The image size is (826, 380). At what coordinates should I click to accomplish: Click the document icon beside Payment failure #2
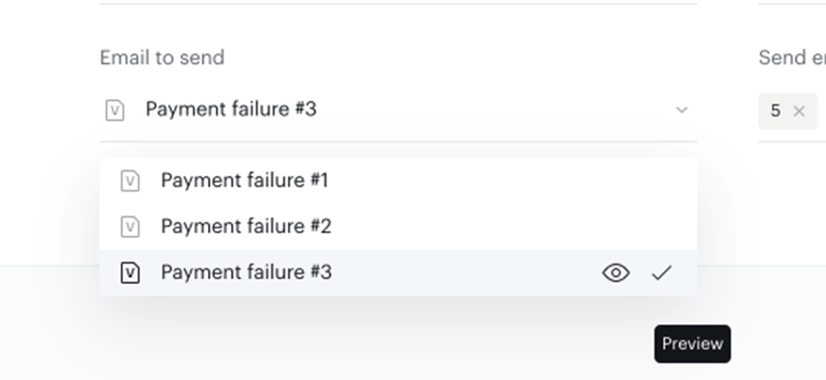(x=130, y=227)
